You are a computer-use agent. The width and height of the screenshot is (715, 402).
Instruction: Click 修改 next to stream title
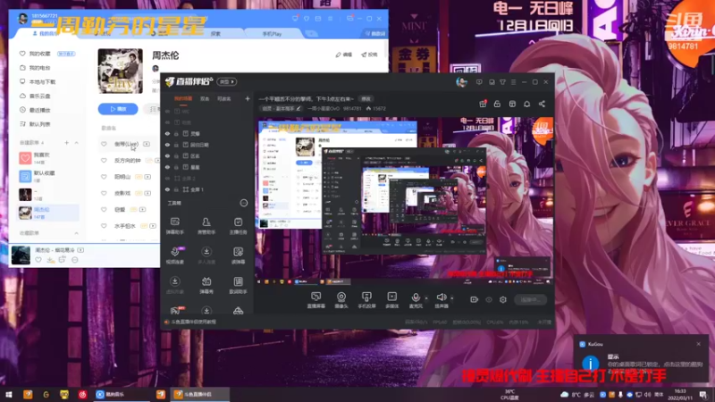366,98
